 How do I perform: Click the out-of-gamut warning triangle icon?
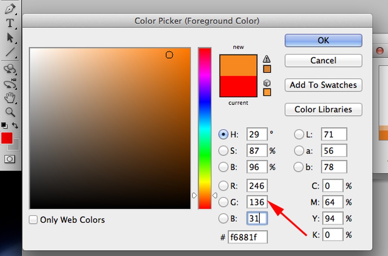[267, 59]
